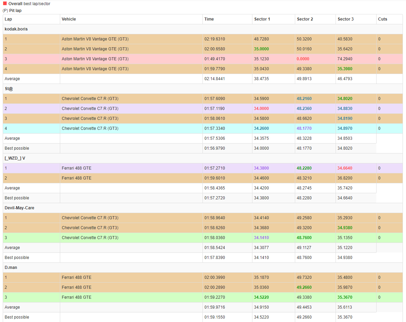406x322 pixels.
Task: Click Devil-May-Care average time 01:58.5424
Action: 215,248
